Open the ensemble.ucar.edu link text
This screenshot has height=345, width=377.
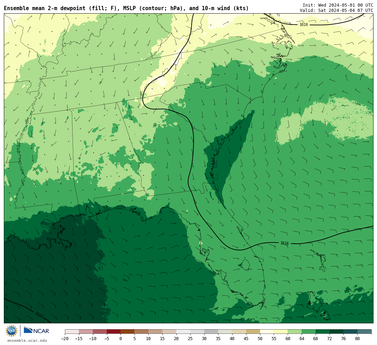[x=27, y=340]
